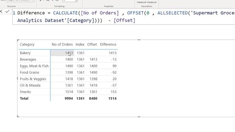Image resolution: width=235 pixels, height=132 pixels.
Task: Select the Beverages row label
Action: pos(28,59)
